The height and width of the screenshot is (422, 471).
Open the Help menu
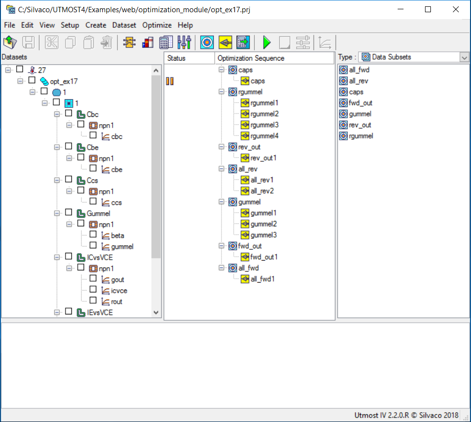click(x=185, y=25)
